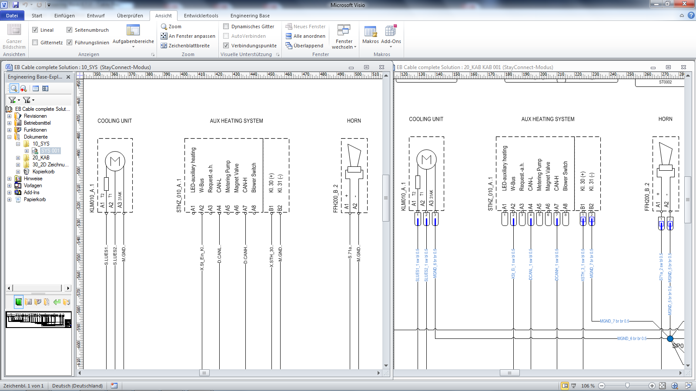Click the green return arrow icon

pos(57,302)
